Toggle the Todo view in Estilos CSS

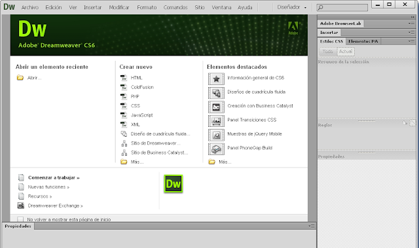tap(327, 51)
